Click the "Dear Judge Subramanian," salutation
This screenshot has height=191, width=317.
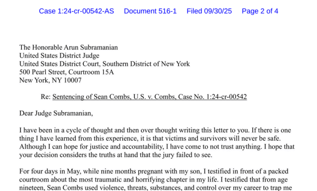coord(56,113)
